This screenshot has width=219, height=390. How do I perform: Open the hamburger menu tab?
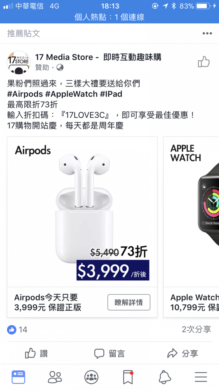201,377
